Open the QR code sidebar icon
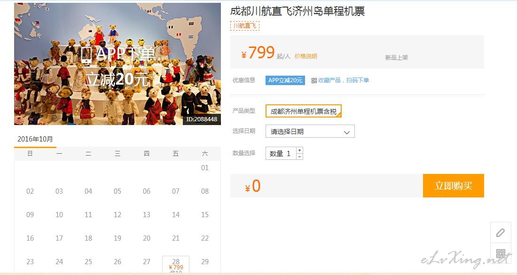 [501, 253]
